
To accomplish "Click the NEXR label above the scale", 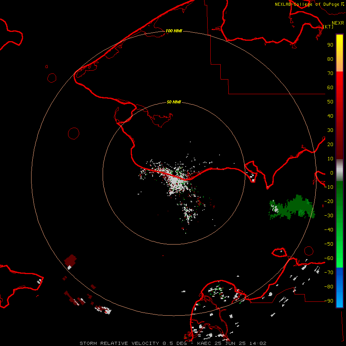I will coord(338,23).
